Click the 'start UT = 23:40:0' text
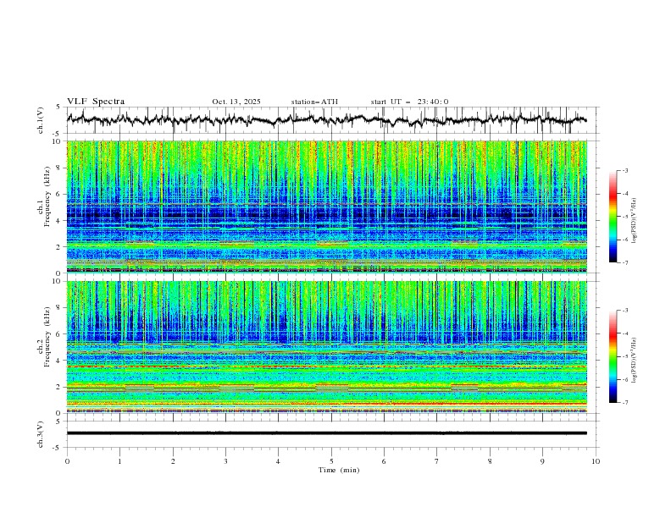The image size is (671, 518). pyautogui.click(x=409, y=102)
